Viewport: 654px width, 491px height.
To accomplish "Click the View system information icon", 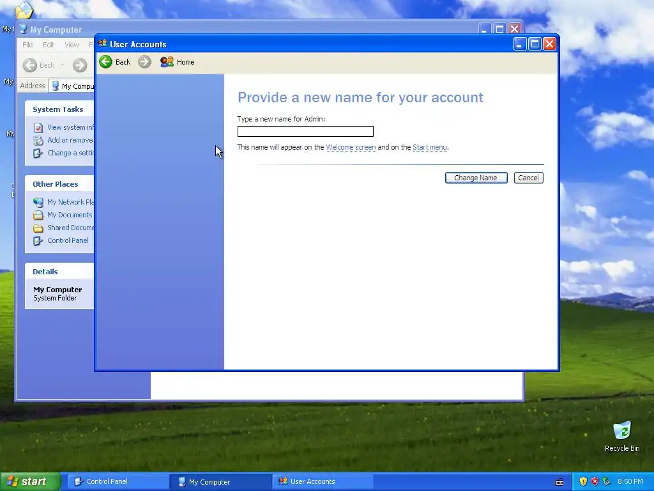I will pos(38,127).
